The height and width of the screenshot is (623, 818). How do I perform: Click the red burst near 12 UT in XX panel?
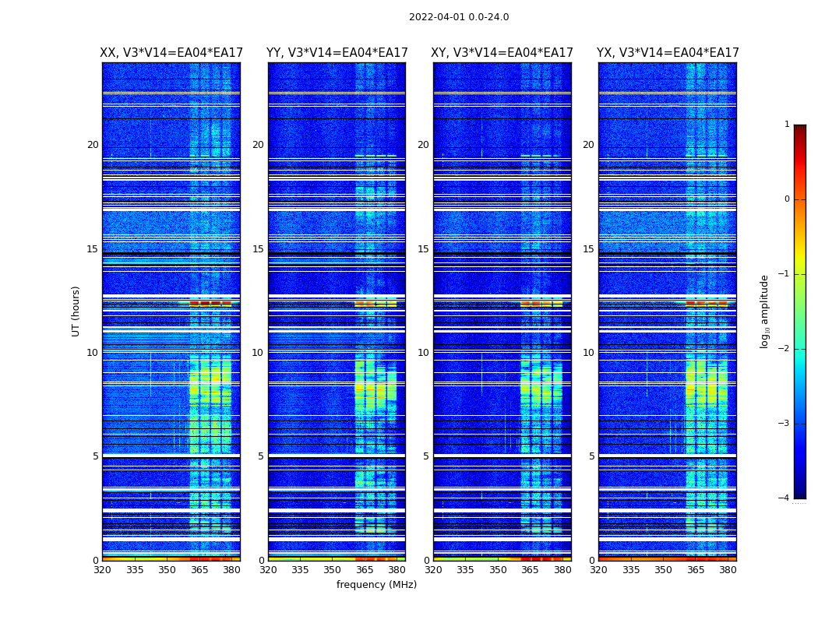[x=210, y=304]
